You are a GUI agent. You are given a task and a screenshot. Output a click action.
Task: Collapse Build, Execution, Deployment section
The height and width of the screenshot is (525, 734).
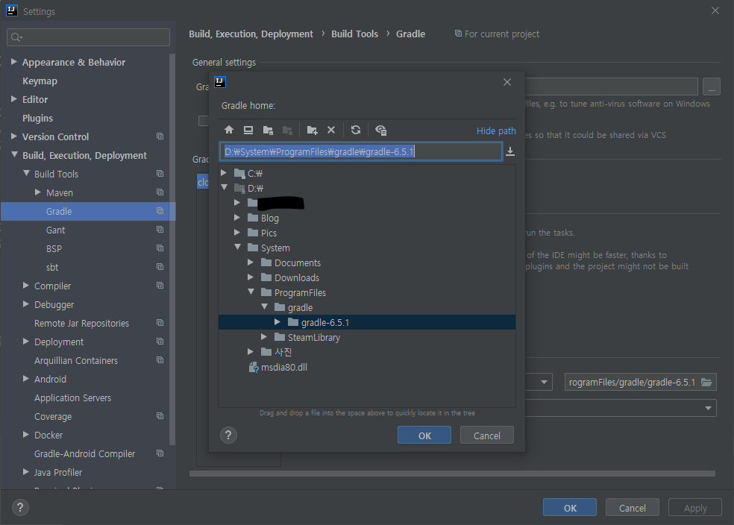click(14, 154)
